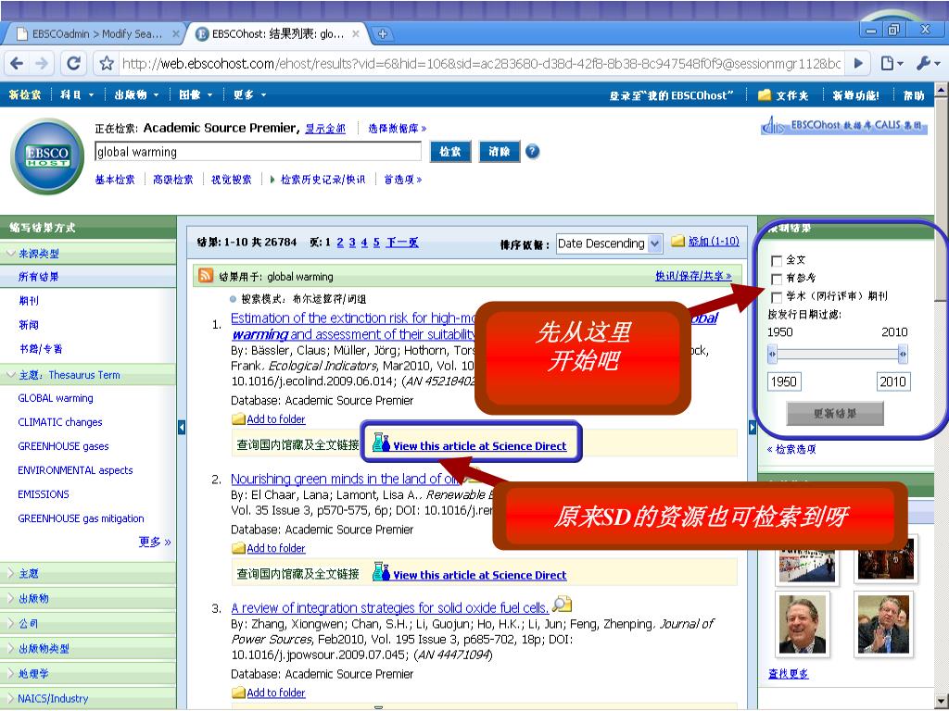This screenshot has width=949, height=711.
Task: Click the 更新结果 update results button
Action: tap(835, 414)
